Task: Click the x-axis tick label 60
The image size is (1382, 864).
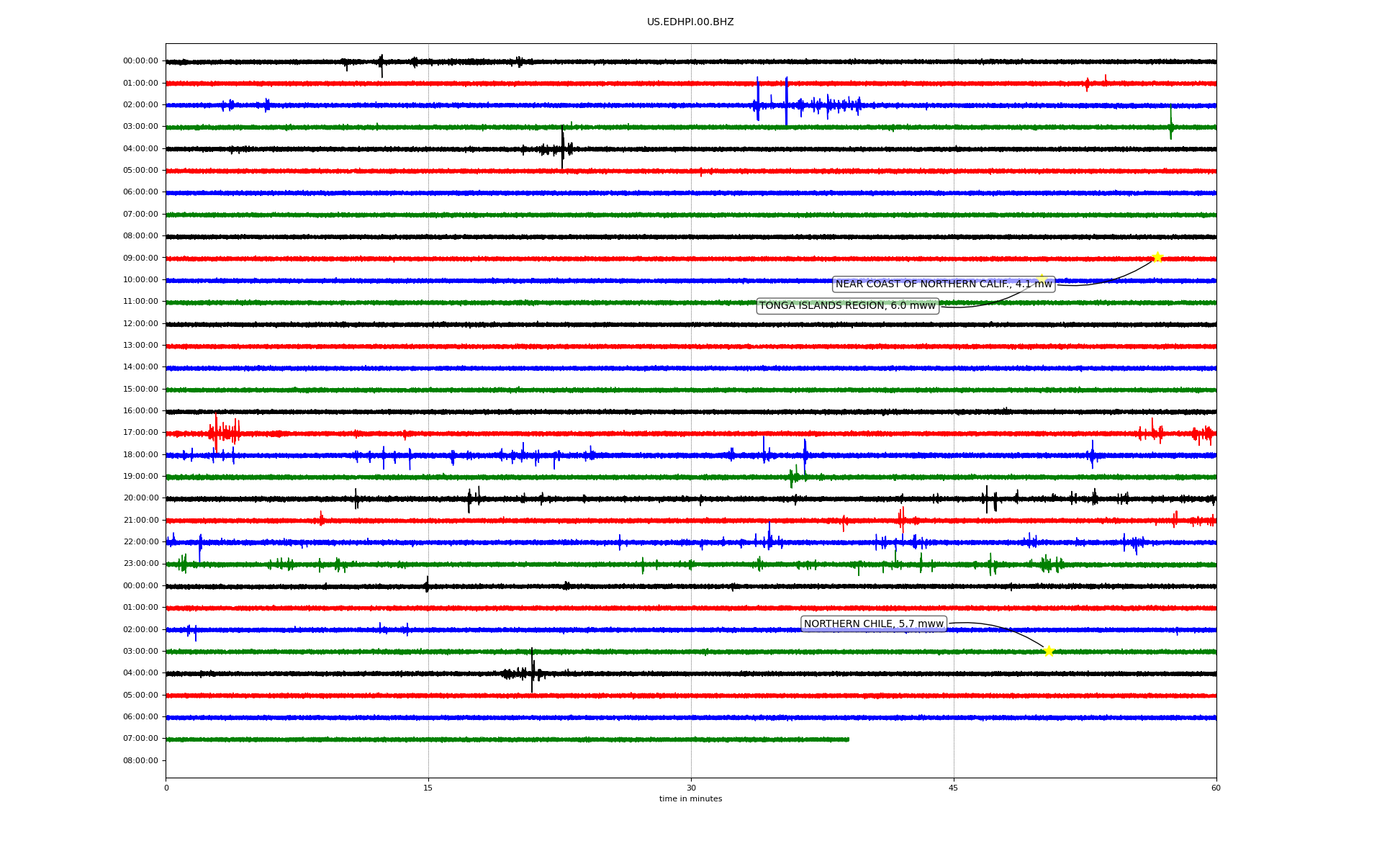Action: click(x=1216, y=788)
